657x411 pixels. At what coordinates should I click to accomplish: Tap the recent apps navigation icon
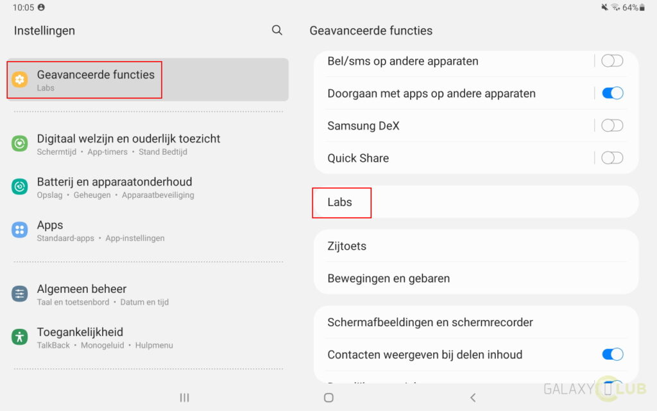pyautogui.click(x=184, y=398)
